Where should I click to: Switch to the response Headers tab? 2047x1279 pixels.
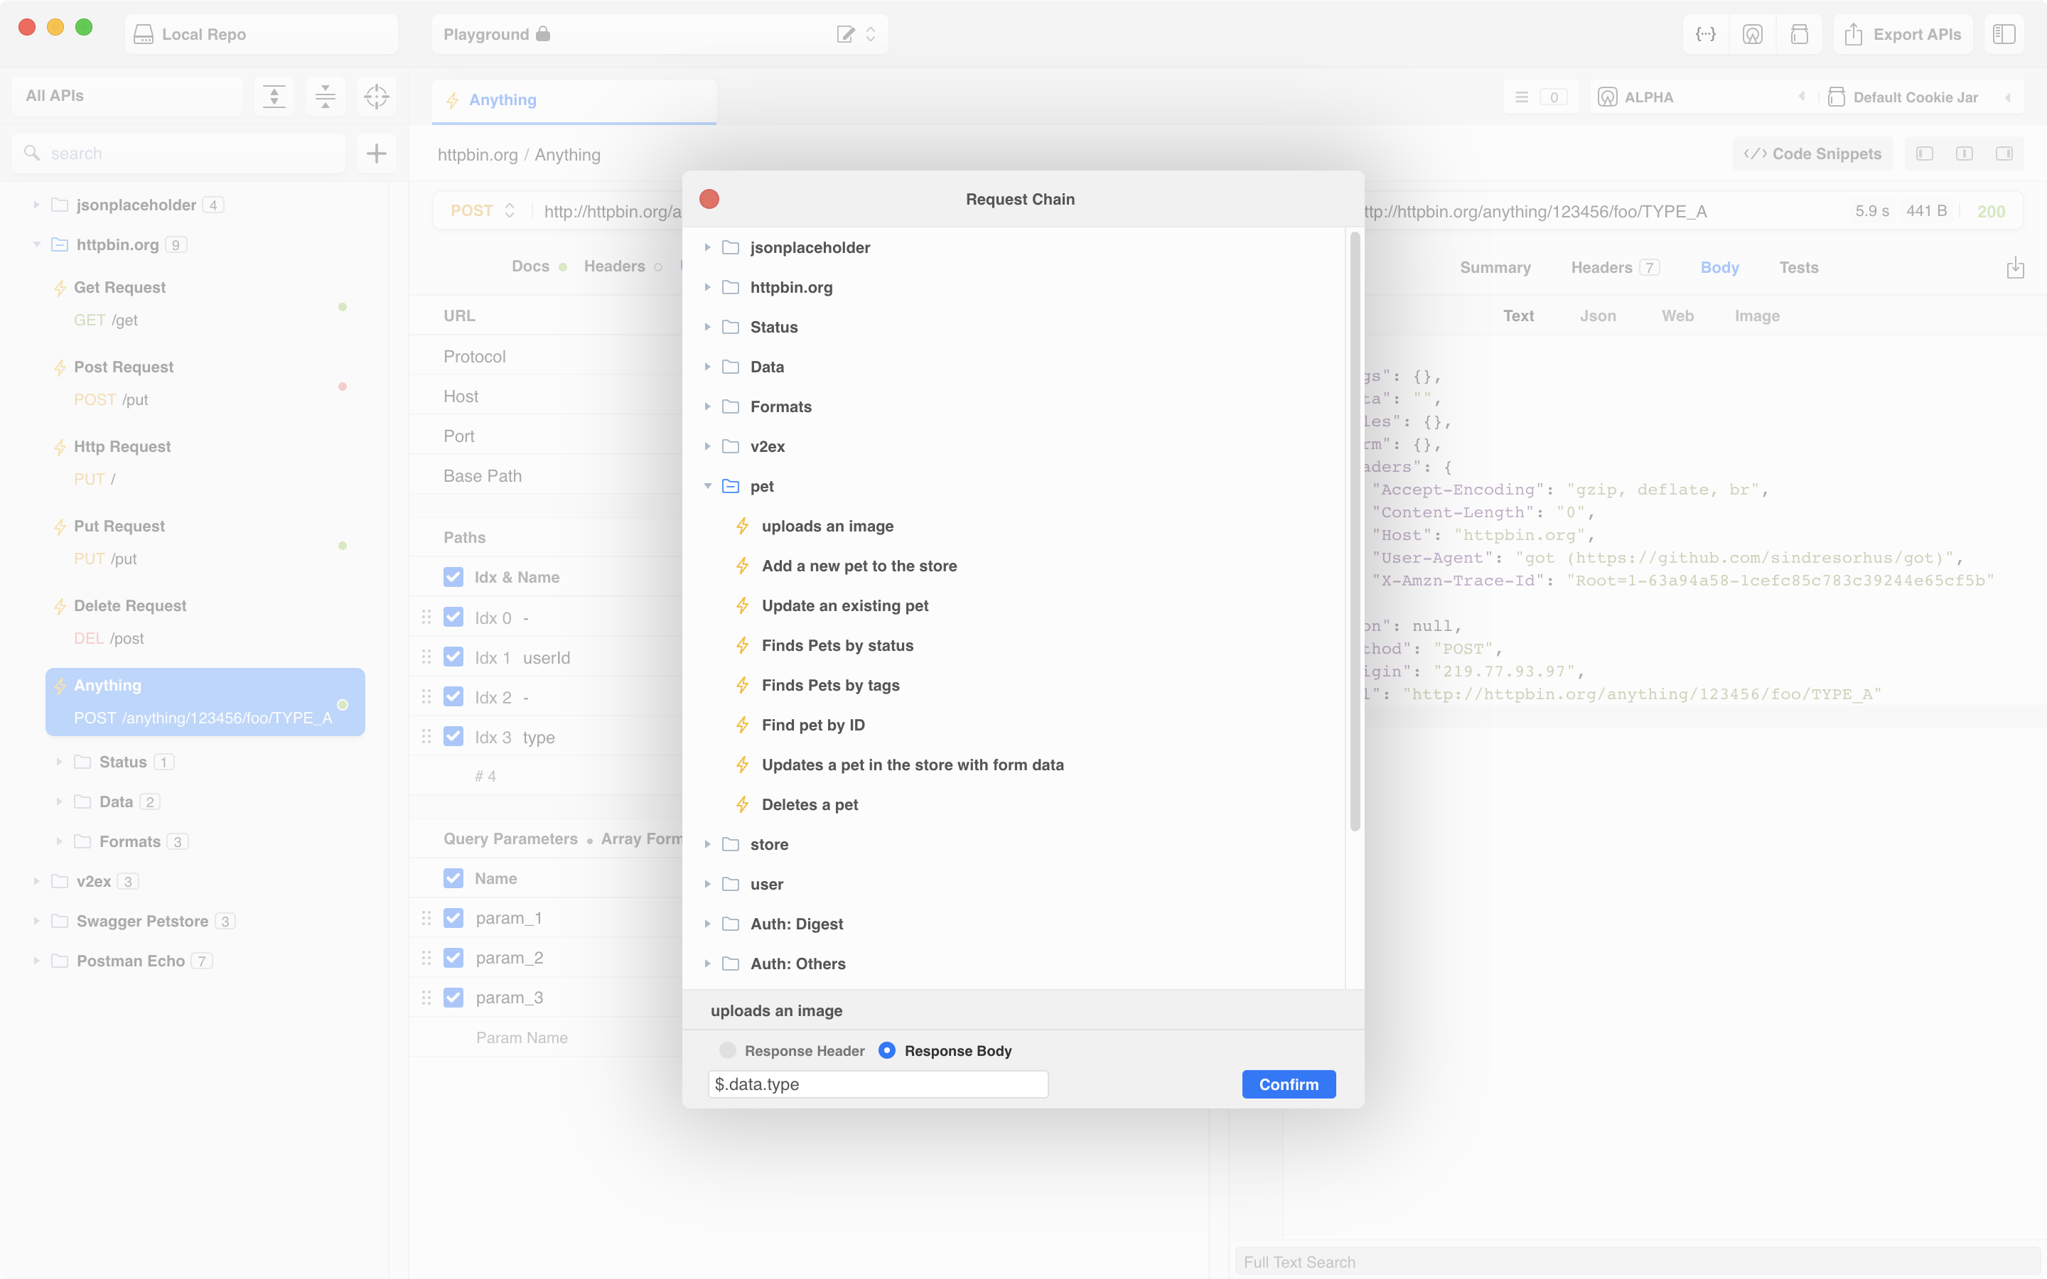tap(1614, 267)
